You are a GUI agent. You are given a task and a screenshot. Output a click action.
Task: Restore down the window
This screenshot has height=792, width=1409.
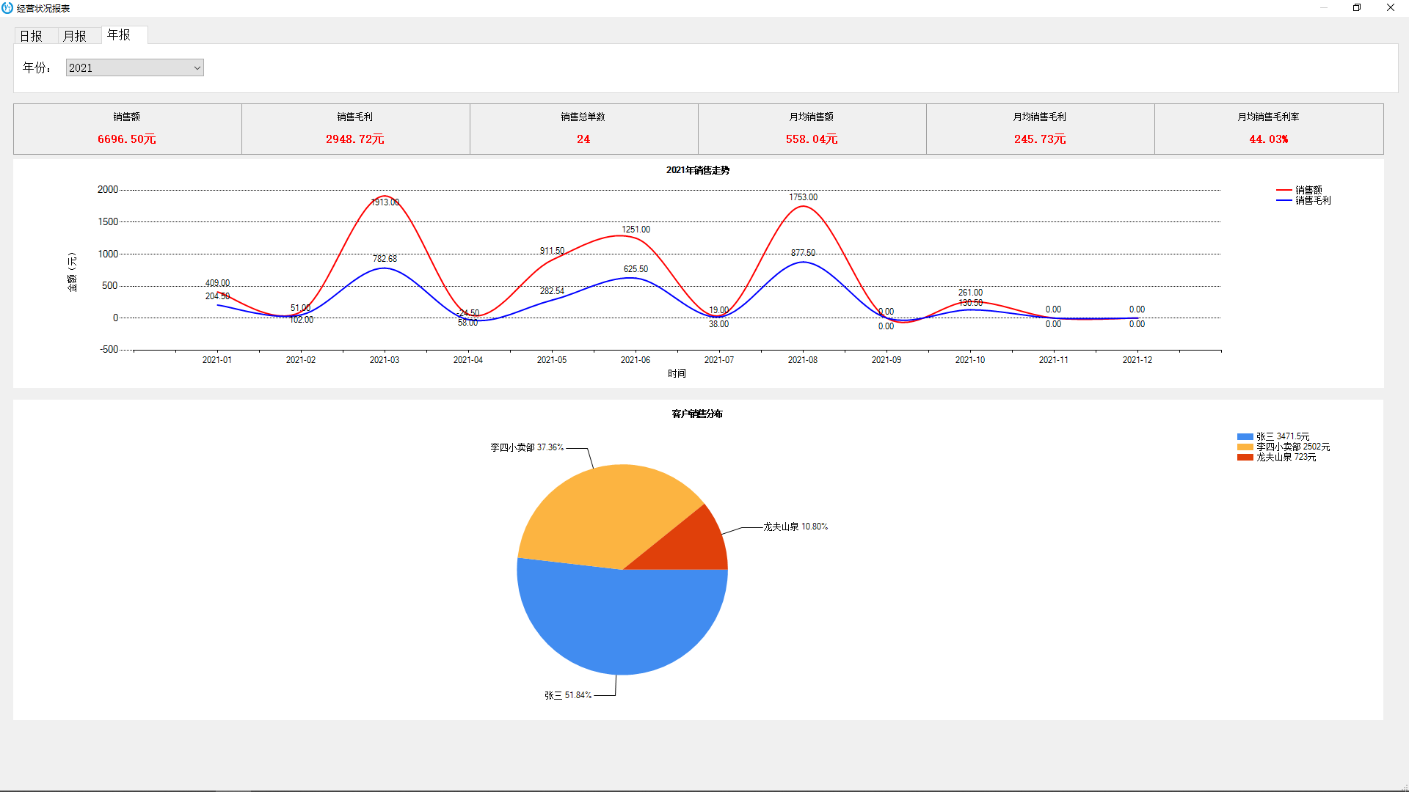[1356, 8]
